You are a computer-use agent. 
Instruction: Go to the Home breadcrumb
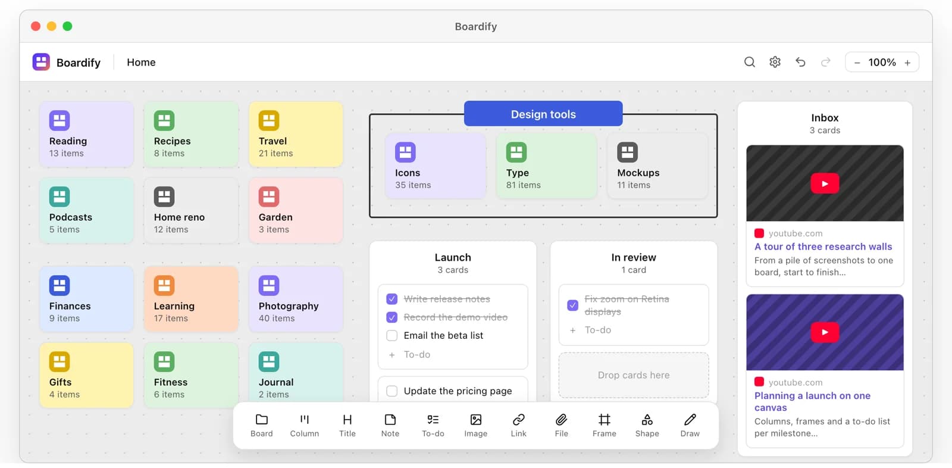[141, 63]
